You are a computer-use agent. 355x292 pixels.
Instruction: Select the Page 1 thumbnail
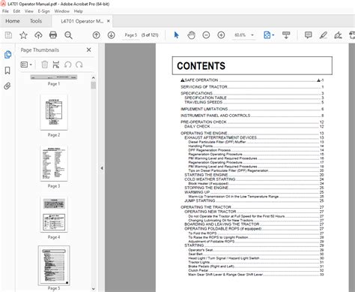54,77
